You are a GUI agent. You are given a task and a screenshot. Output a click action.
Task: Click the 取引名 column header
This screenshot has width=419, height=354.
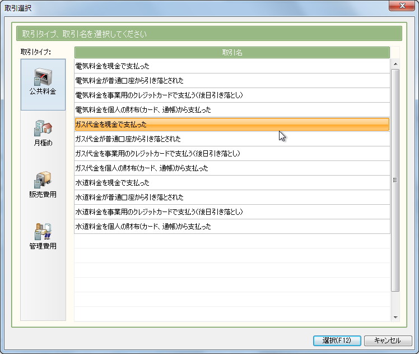coord(232,52)
